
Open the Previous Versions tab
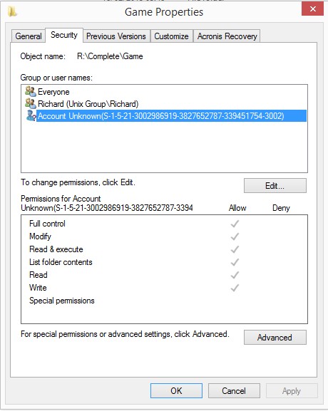coord(116,36)
